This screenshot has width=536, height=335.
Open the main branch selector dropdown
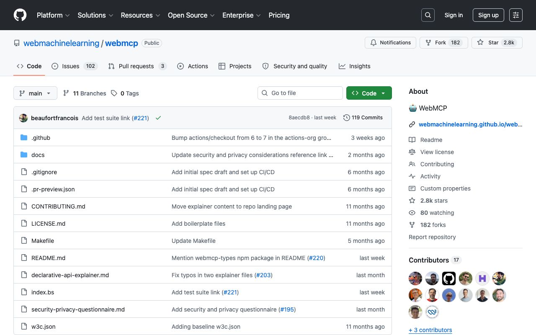[x=35, y=93]
